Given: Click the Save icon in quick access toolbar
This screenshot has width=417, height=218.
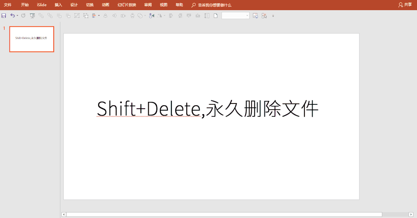Looking at the screenshot, I should click(x=4, y=15).
